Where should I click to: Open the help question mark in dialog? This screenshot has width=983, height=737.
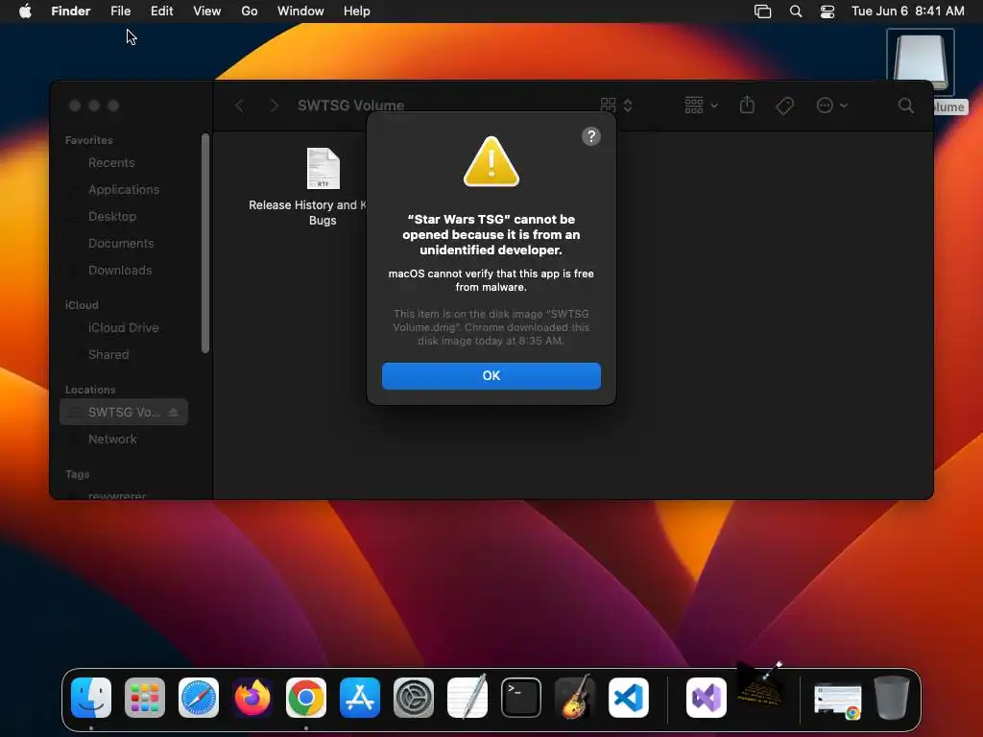point(590,136)
